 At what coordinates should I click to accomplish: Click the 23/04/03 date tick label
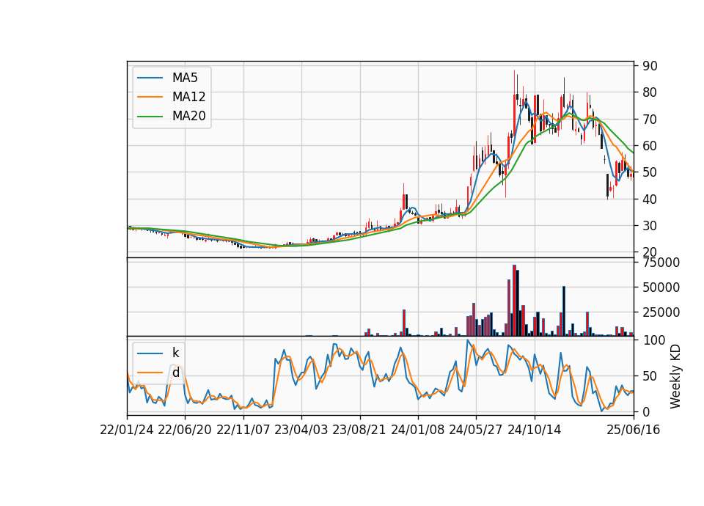click(301, 430)
